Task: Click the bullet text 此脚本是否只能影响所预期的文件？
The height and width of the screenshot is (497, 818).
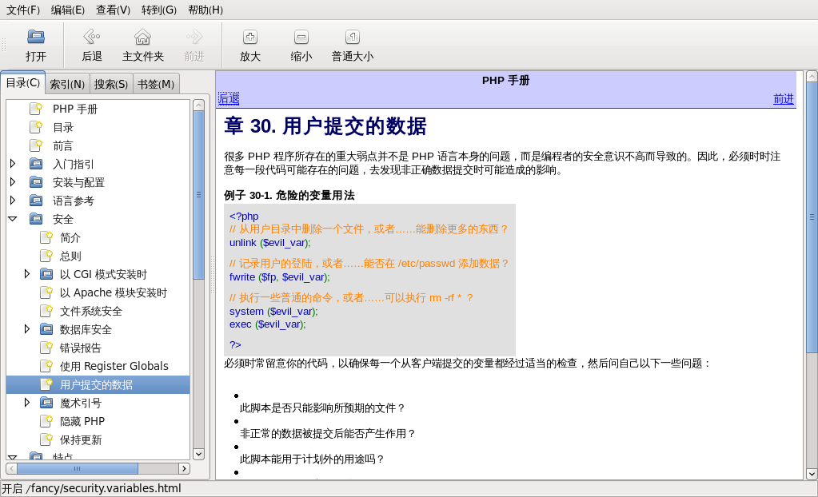Action: click(322, 408)
